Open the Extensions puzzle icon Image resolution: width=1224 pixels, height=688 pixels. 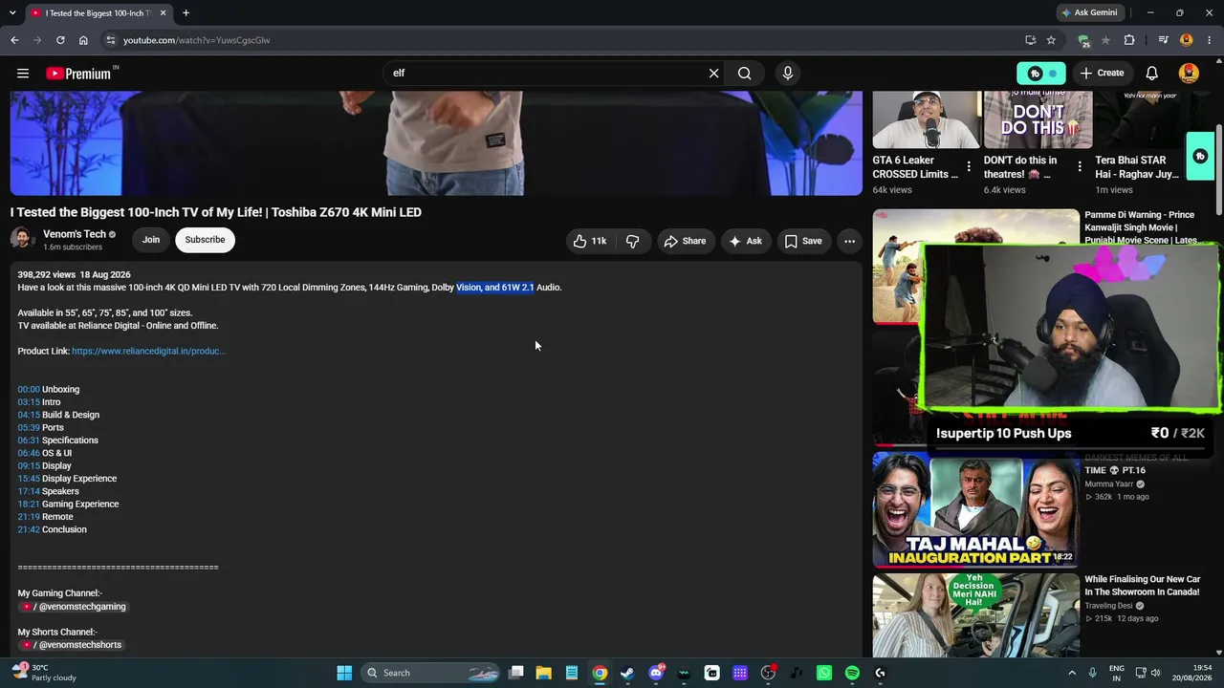[1129, 40]
